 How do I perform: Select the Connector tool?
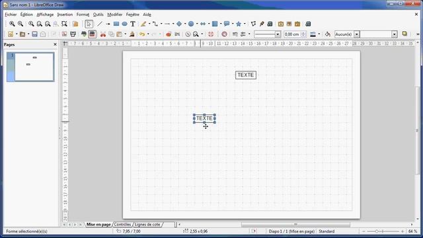pyautogui.click(x=155, y=24)
